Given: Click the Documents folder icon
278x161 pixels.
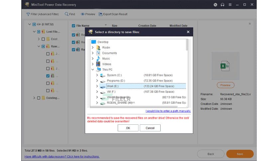Looking at the screenshot, I should click(98, 53).
